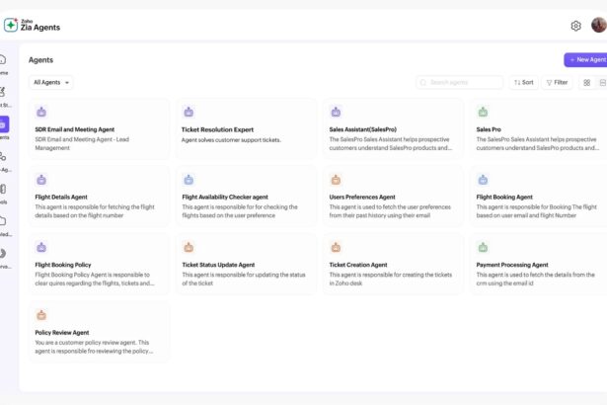The height and width of the screenshot is (405, 607).
Task: Click the Policy Review Agent robot icon
Action: (41, 315)
